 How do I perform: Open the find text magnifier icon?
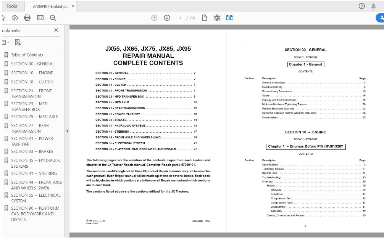[53, 18]
